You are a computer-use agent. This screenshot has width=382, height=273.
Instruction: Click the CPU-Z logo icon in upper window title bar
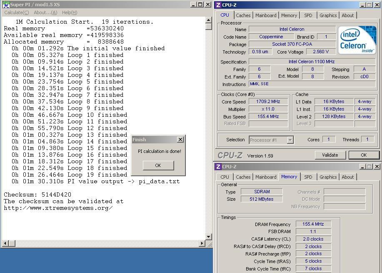click(218, 5)
